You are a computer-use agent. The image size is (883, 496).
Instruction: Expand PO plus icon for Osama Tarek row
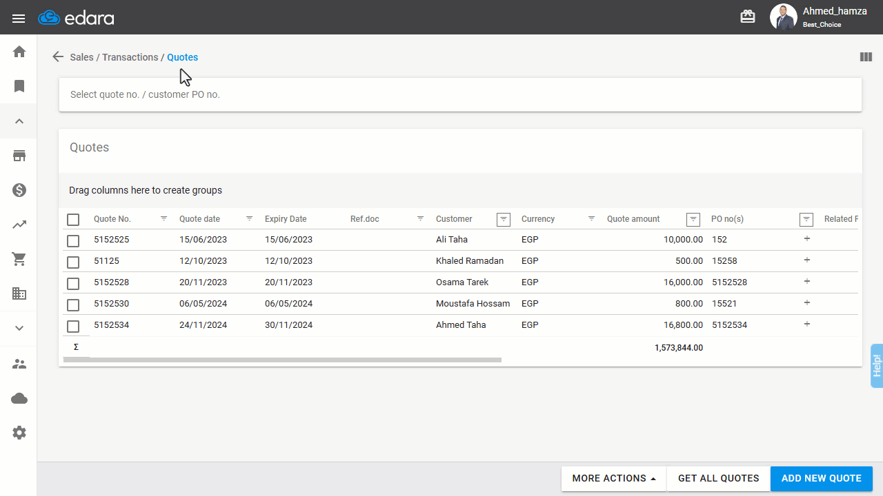pyautogui.click(x=807, y=281)
